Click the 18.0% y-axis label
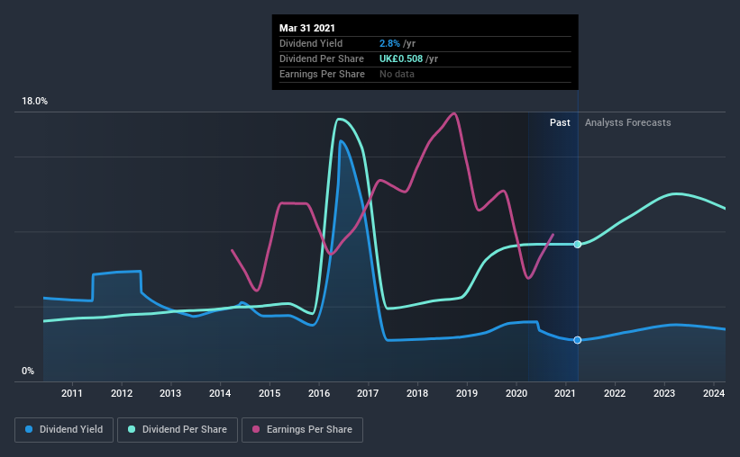The height and width of the screenshot is (457, 740). [34, 102]
